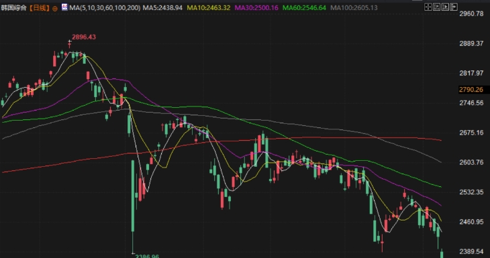
Task: Select the 【日线】 period label
Action: 40,8
